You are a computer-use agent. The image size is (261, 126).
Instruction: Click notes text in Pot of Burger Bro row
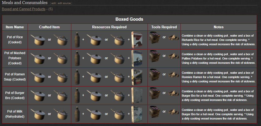(218, 96)
